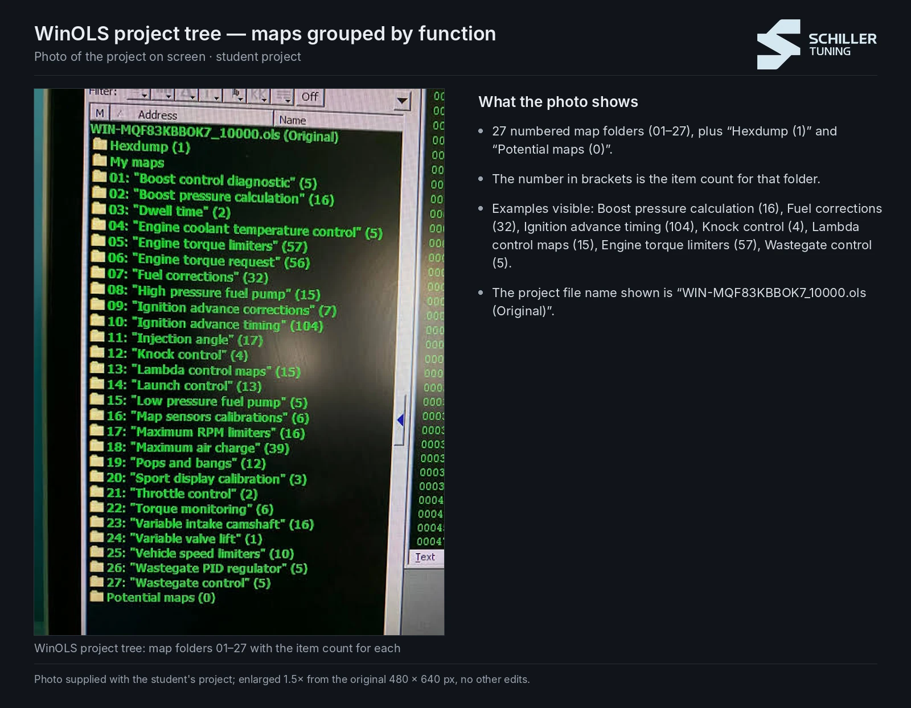
Task: Open folder icon for 07 Fuel corrections
Action: tap(99, 273)
